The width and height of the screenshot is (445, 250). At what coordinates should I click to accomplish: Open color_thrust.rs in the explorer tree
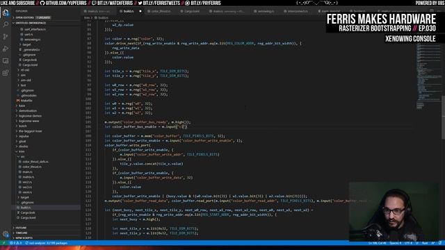(x=32, y=167)
